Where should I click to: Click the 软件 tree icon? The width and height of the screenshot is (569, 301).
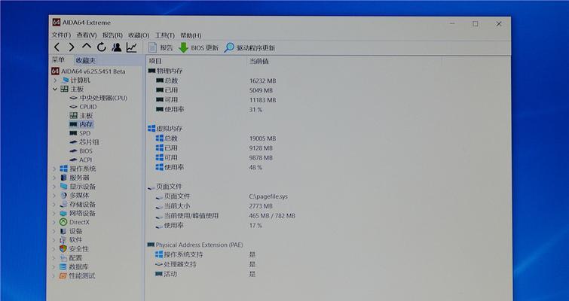63,240
